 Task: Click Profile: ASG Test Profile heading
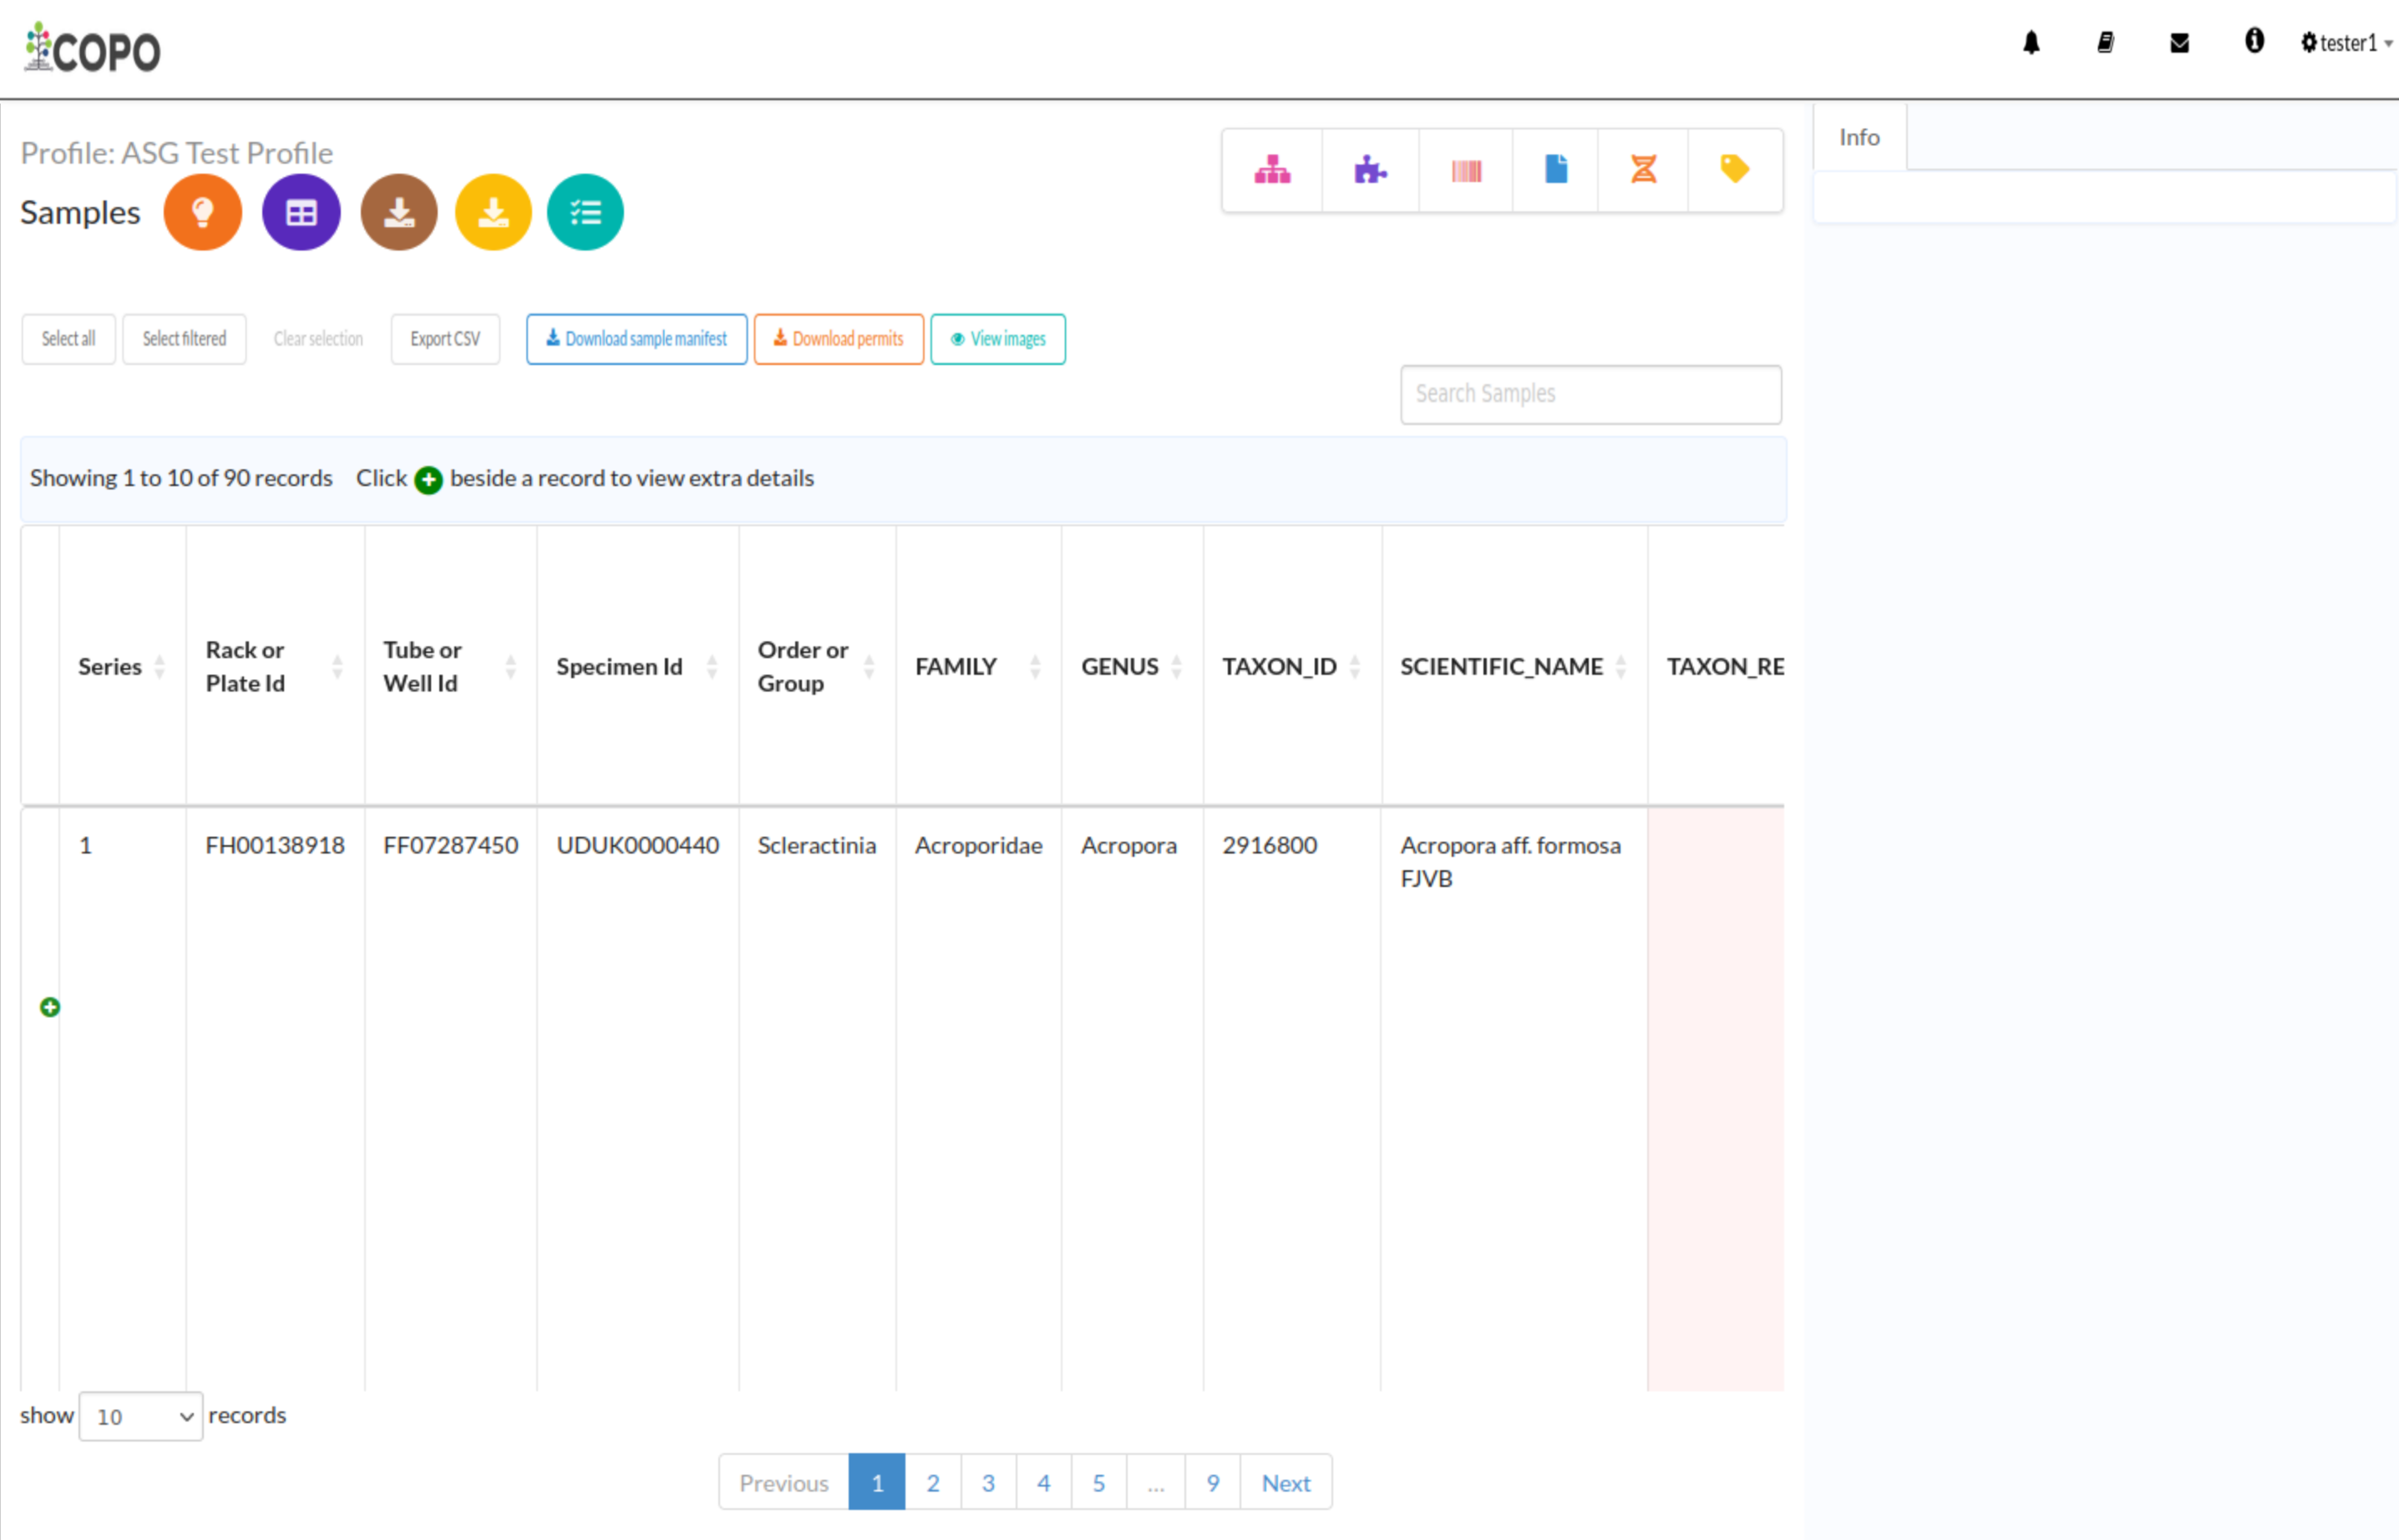pyautogui.click(x=177, y=153)
